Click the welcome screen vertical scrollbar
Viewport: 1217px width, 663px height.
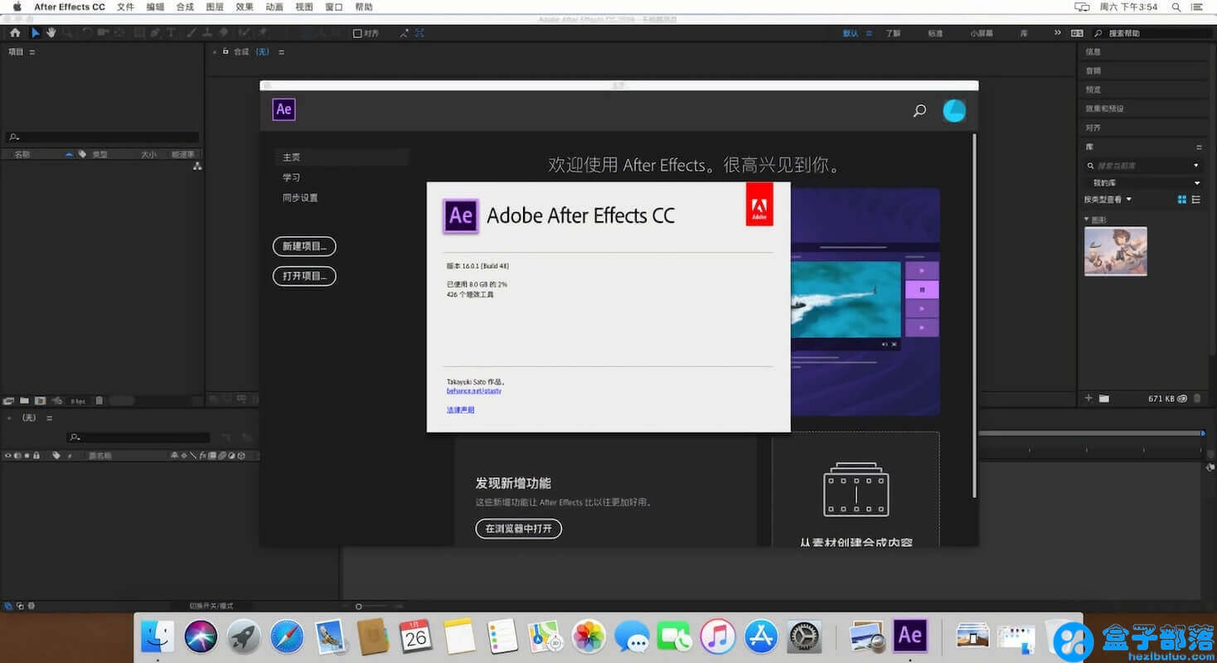[x=974, y=315]
